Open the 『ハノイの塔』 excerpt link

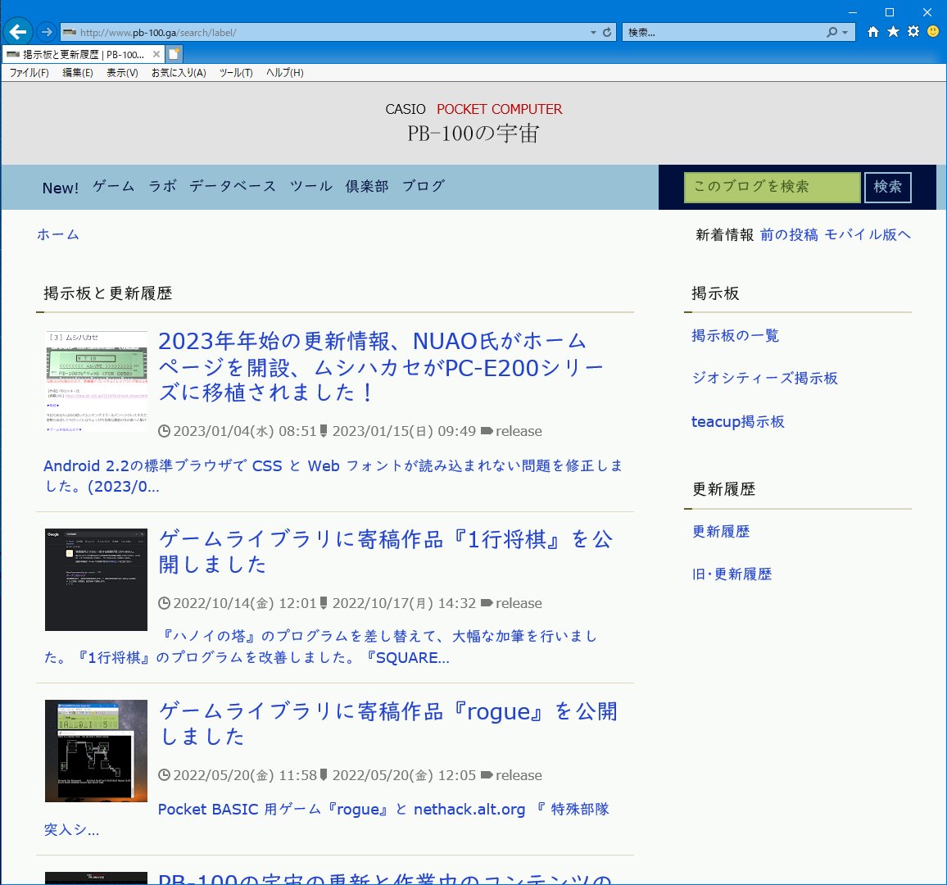320,647
